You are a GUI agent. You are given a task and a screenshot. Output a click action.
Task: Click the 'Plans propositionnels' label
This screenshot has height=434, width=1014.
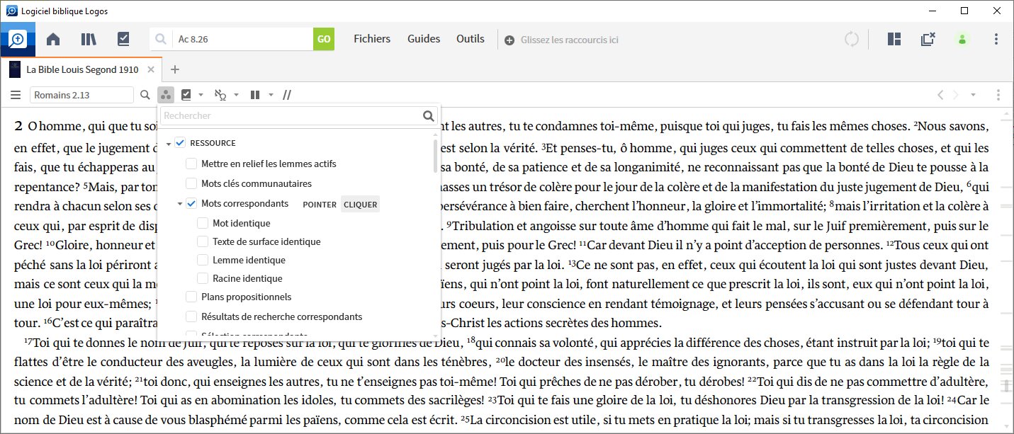[x=247, y=297]
